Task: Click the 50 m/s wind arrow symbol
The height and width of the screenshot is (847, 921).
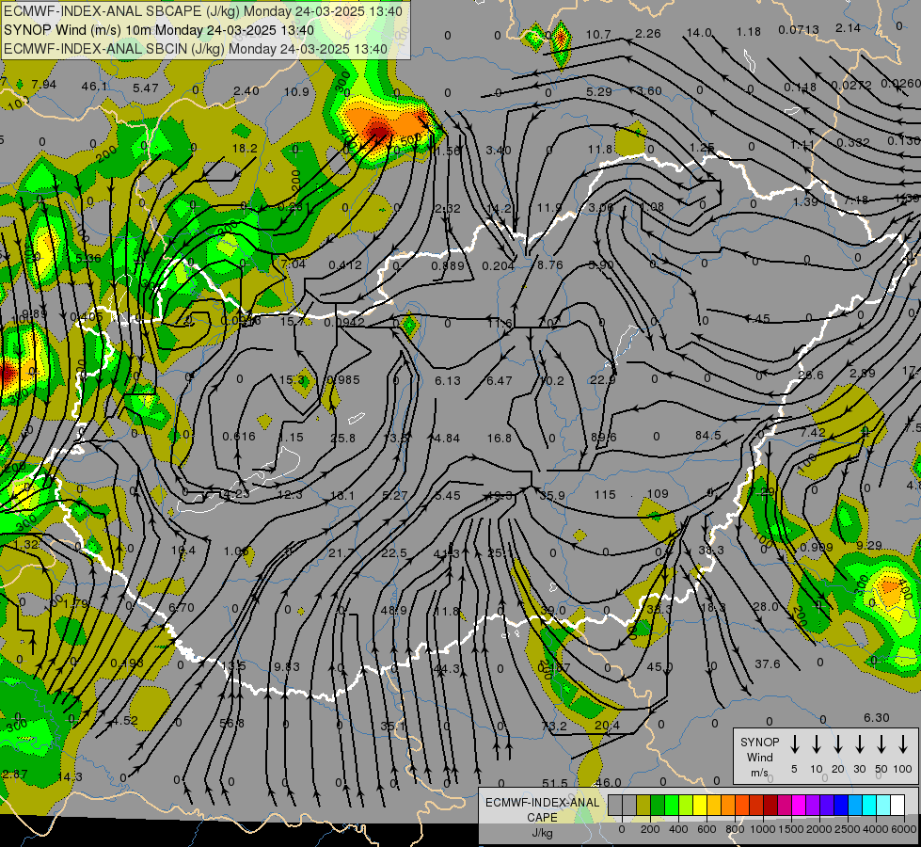Action: point(881,744)
